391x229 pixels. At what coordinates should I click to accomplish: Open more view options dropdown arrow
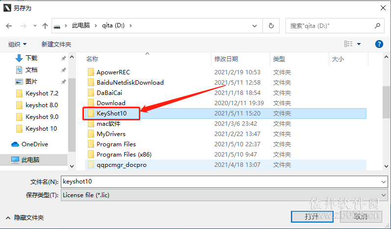[359, 44]
